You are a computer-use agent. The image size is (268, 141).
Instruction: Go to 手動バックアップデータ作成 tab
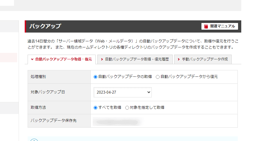click(x=203, y=59)
